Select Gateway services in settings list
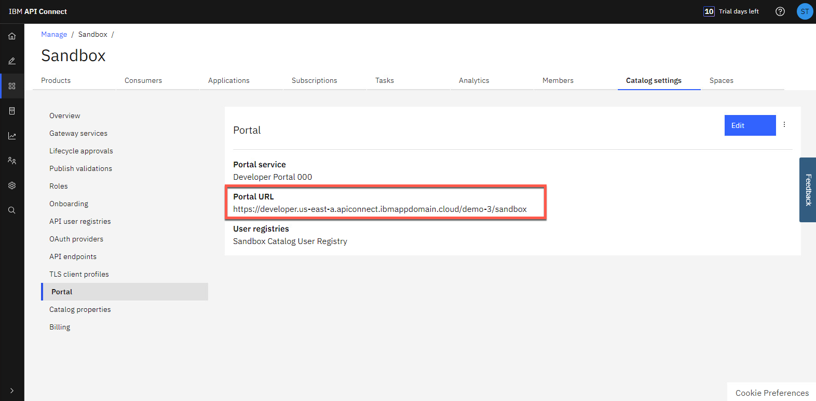Image resolution: width=816 pixels, height=401 pixels. (x=78, y=133)
